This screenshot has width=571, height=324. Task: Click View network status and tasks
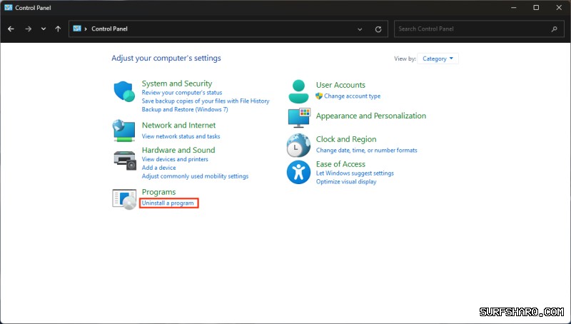(x=181, y=136)
